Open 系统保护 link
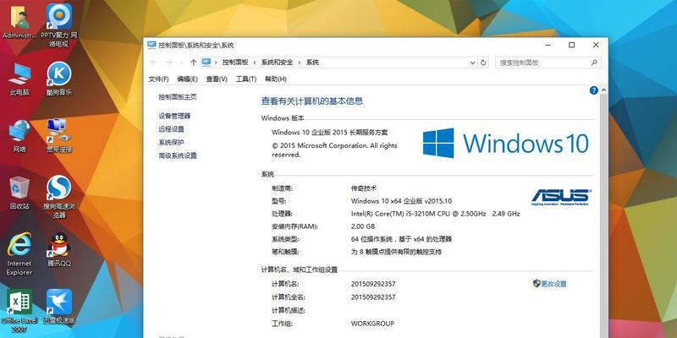 pyautogui.click(x=172, y=142)
